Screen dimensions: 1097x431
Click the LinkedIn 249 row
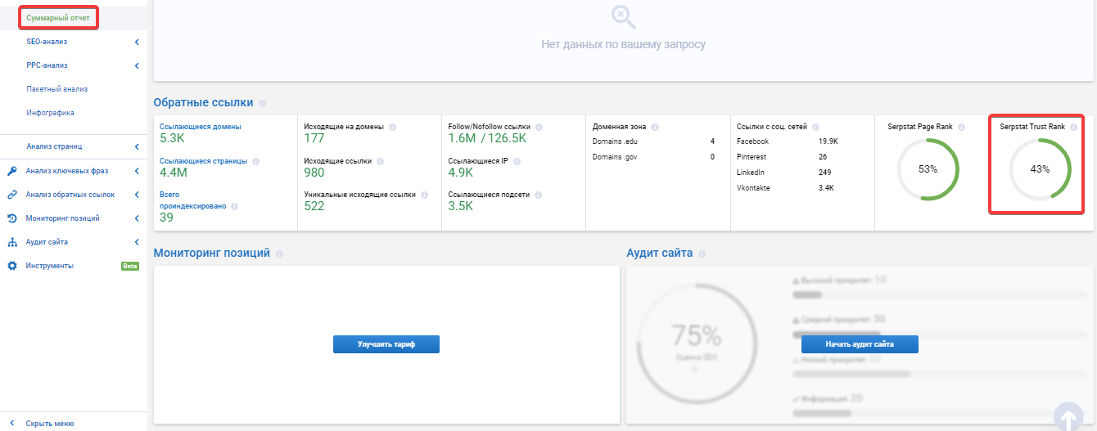click(x=784, y=173)
